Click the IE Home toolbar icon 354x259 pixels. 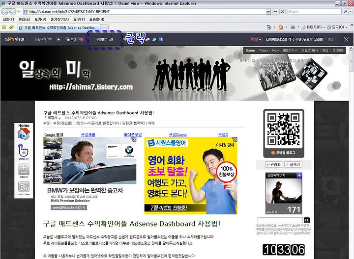pos(269,27)
